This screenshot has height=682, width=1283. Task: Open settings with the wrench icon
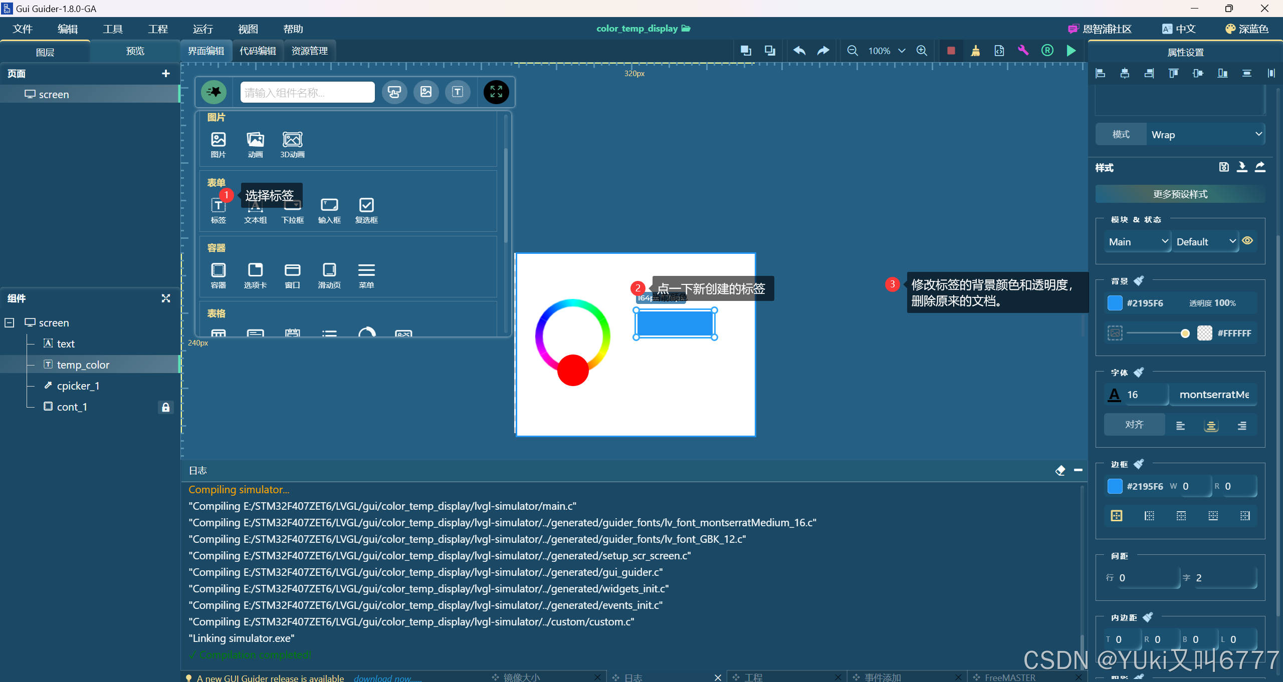tap(1023, 51)
